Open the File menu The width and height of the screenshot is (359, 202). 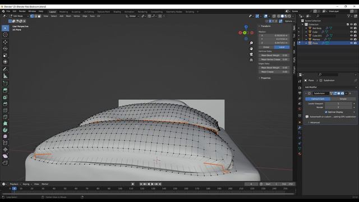point(8,11)
